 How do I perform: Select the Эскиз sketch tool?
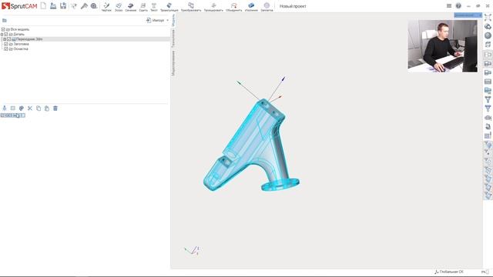[x=119, y=7]
